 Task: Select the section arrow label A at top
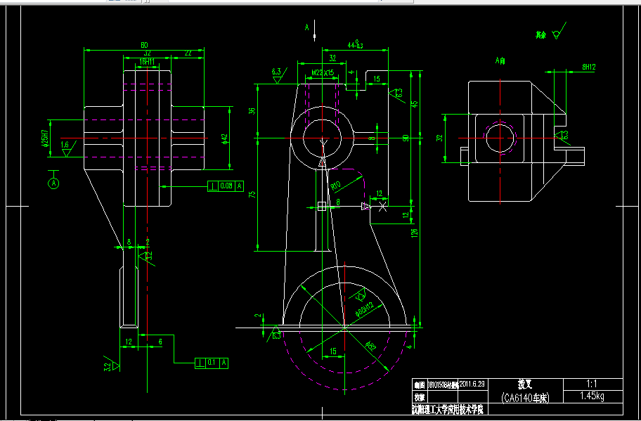tap(306, 27)
